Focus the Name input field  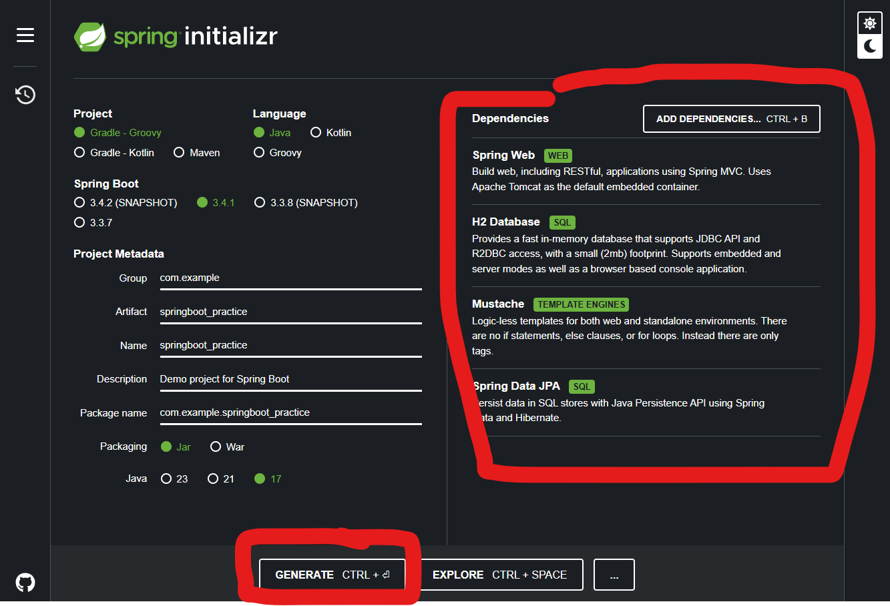(290, 345)
